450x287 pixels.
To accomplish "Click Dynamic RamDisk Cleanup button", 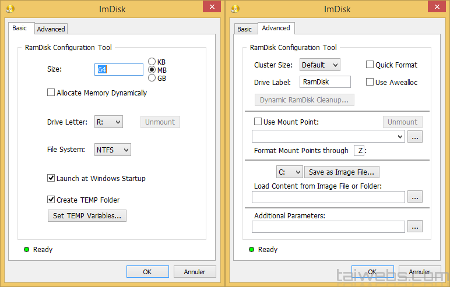I will [x=304, y=100].
